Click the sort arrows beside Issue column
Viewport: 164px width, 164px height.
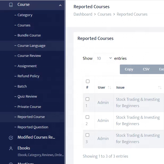(160, 88)
